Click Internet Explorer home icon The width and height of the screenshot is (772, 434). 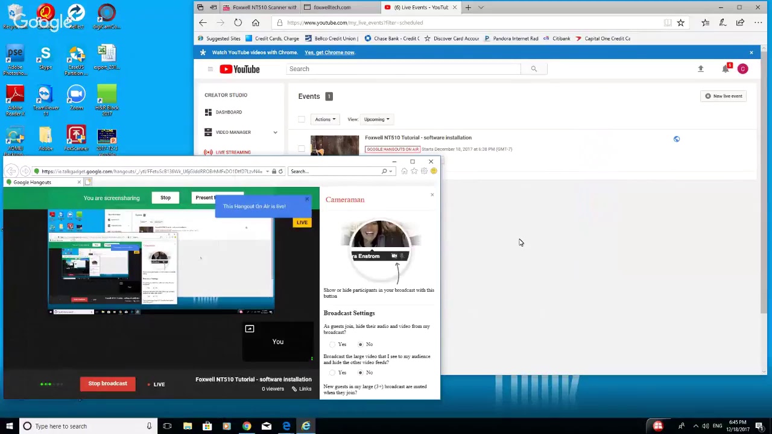tap(404, 171)
